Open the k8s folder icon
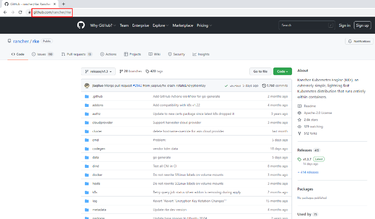This screenshot has width=375, height=219. click(87, 192)
